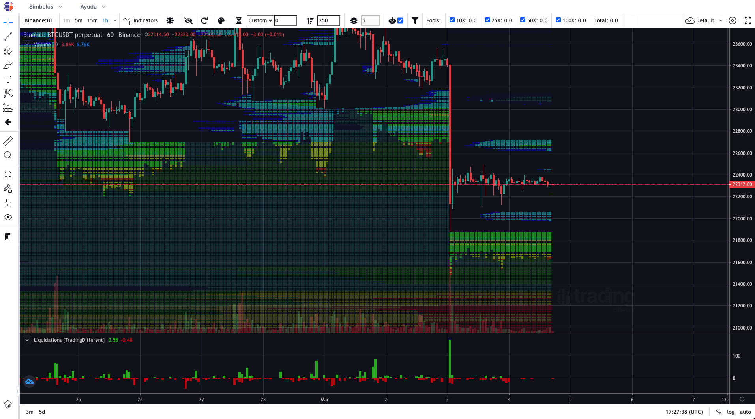This screenshot has width=755, height=419.
Task: Click the stacked layers icon beside 5
Action: point(354,20)
